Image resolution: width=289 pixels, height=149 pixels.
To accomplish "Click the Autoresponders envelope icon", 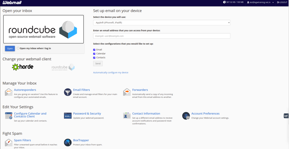I will pyautogui.click(x=8, y=92).
